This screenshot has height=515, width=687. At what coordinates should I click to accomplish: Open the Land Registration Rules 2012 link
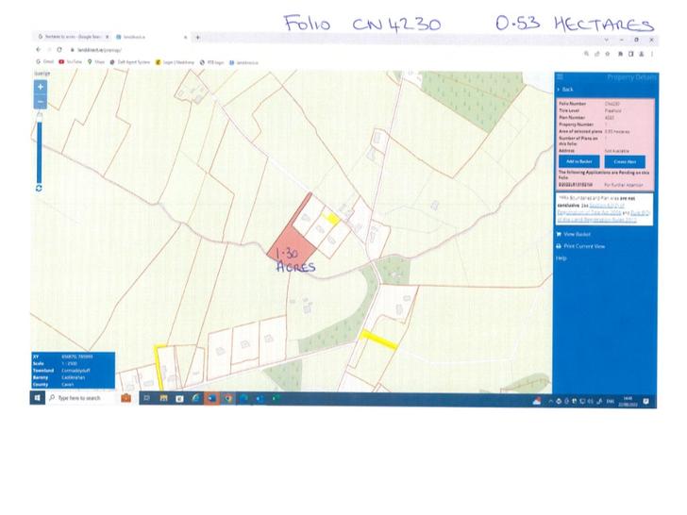coord(596,220)
